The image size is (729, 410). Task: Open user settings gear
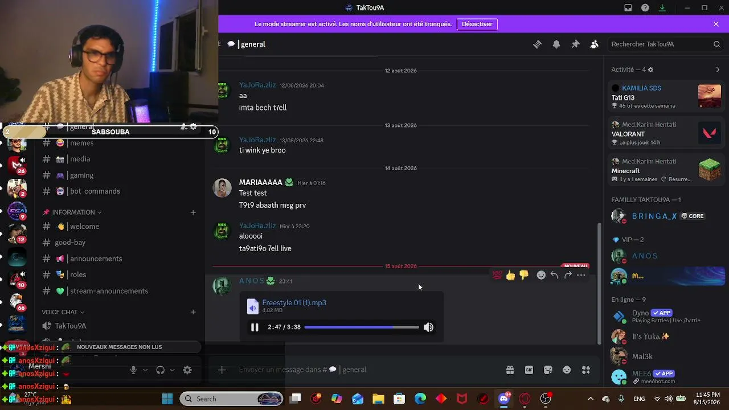[187, 370]
